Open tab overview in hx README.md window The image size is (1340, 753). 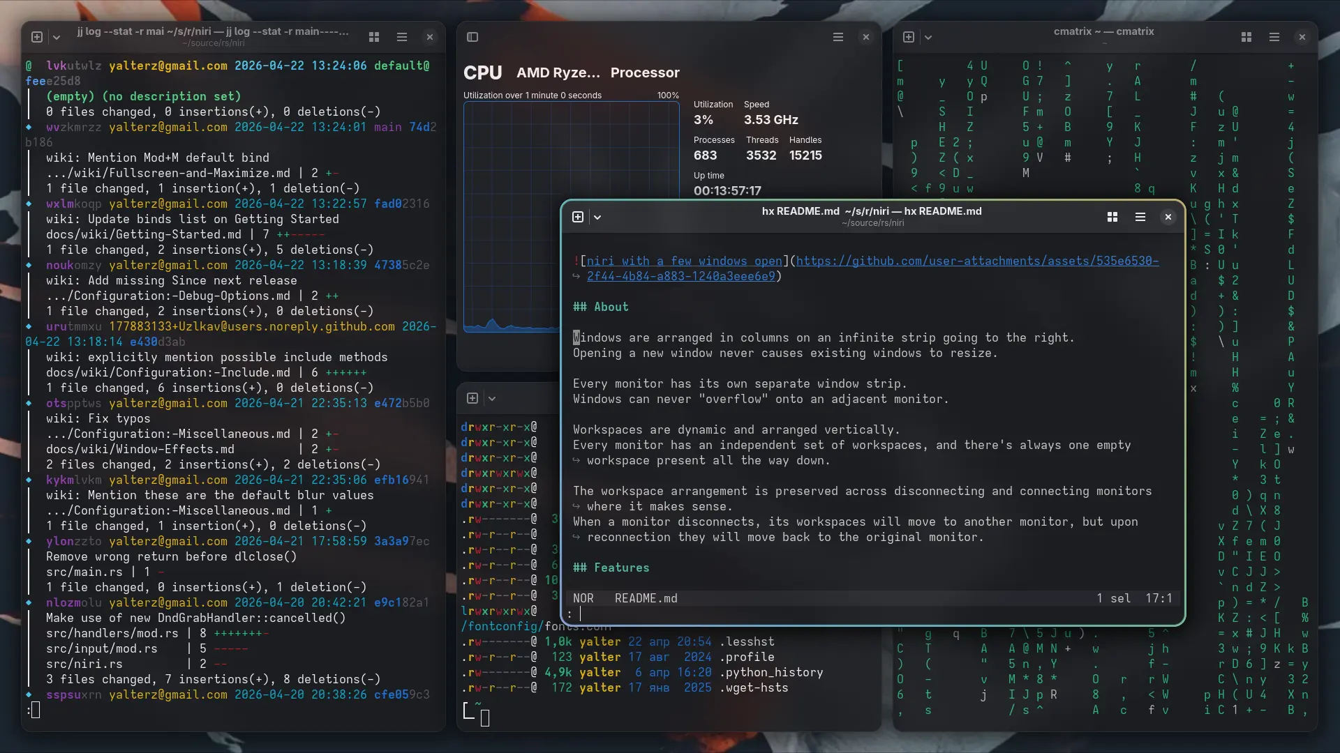click(x=1112, y=217)
